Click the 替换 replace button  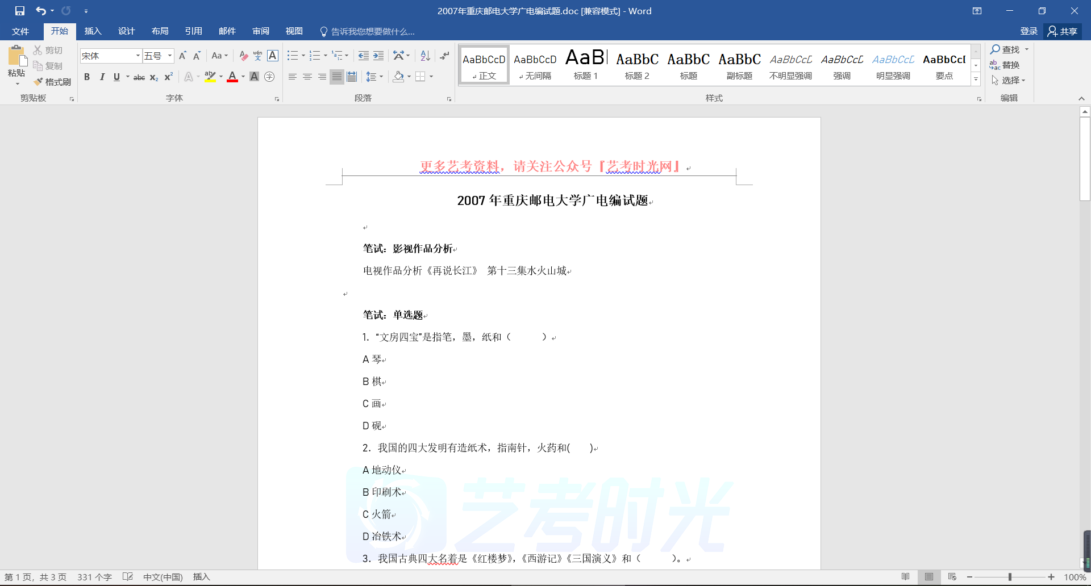[1005, 65]
